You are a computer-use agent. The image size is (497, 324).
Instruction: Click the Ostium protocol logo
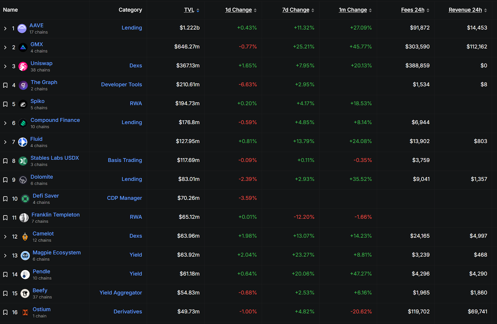(25, 313)
